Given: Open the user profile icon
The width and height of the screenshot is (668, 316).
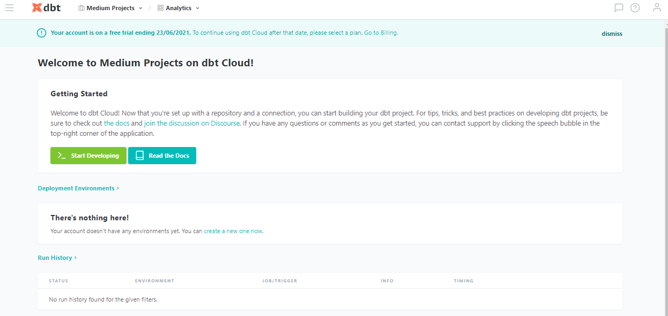Looking at the screenshot, I should [657, 8].
